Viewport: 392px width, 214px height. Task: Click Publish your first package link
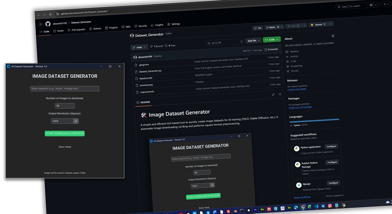click(x=300, y=107)
